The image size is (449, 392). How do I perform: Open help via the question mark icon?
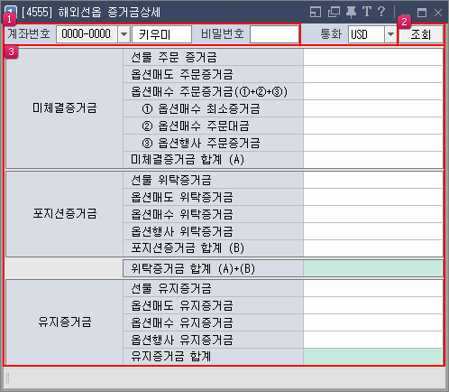tap(381, 12)
